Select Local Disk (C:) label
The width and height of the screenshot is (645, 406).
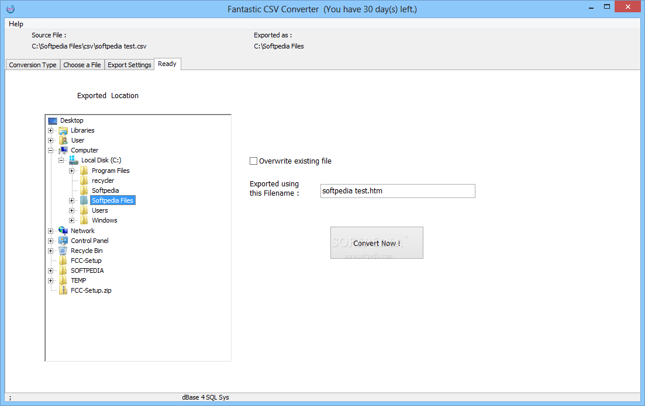(101, 160)
